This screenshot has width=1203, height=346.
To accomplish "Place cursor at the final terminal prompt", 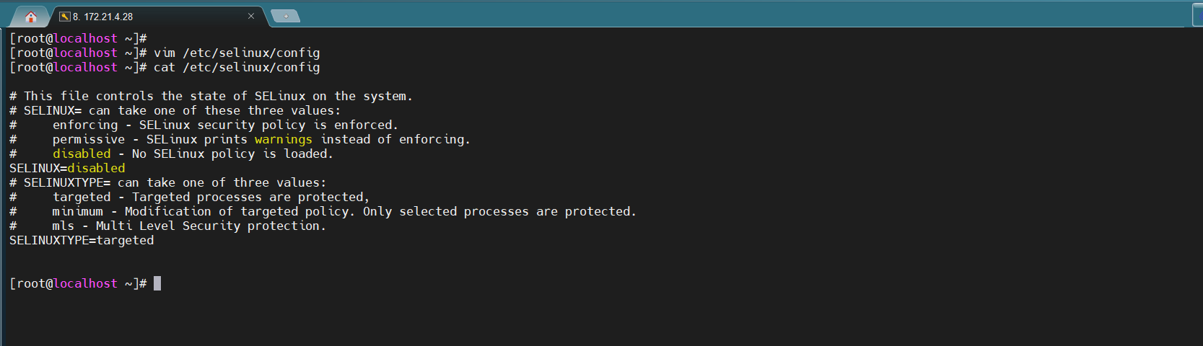I will coord(157,283).
